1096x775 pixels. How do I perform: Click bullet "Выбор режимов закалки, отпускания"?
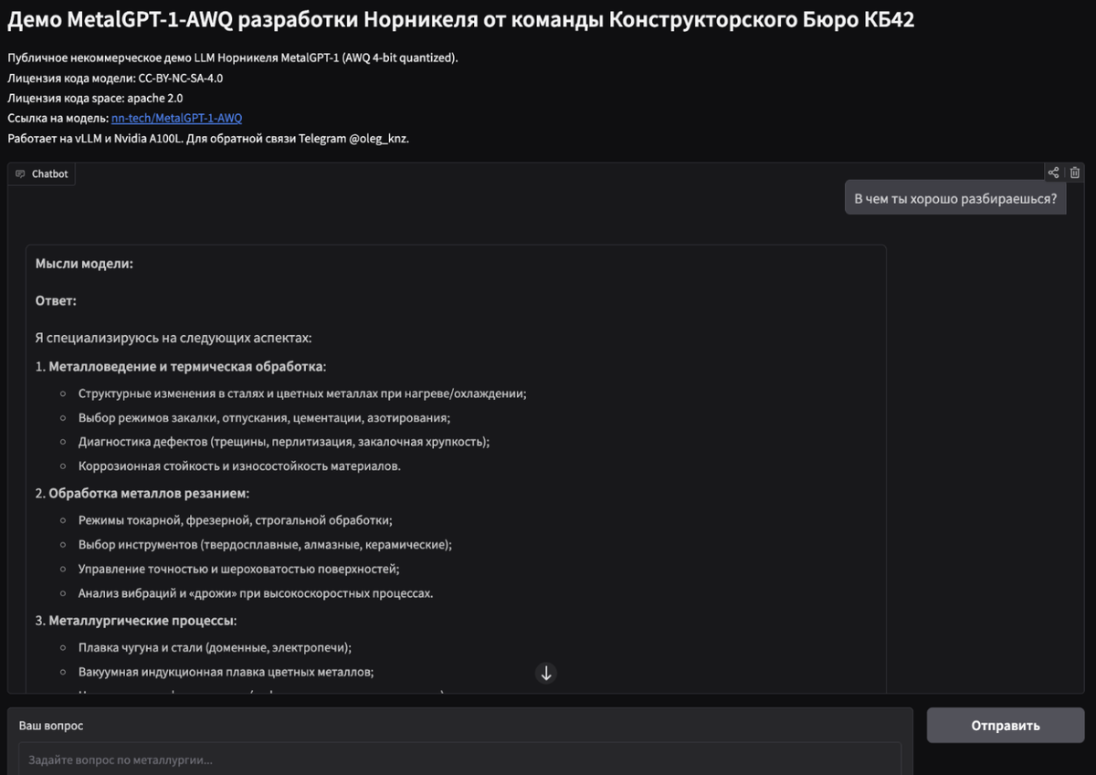click(264, 418)
